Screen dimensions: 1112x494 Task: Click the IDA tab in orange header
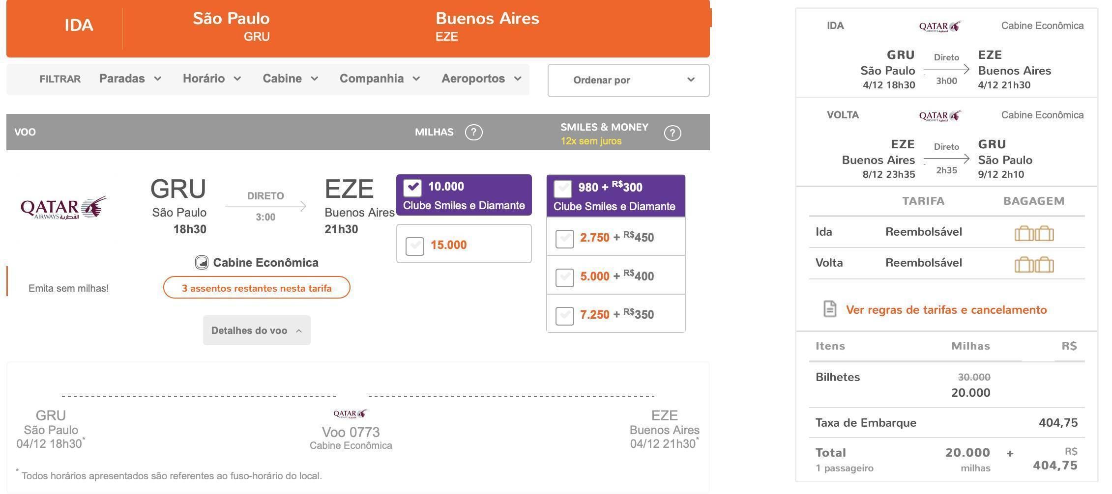coord(79,25)
